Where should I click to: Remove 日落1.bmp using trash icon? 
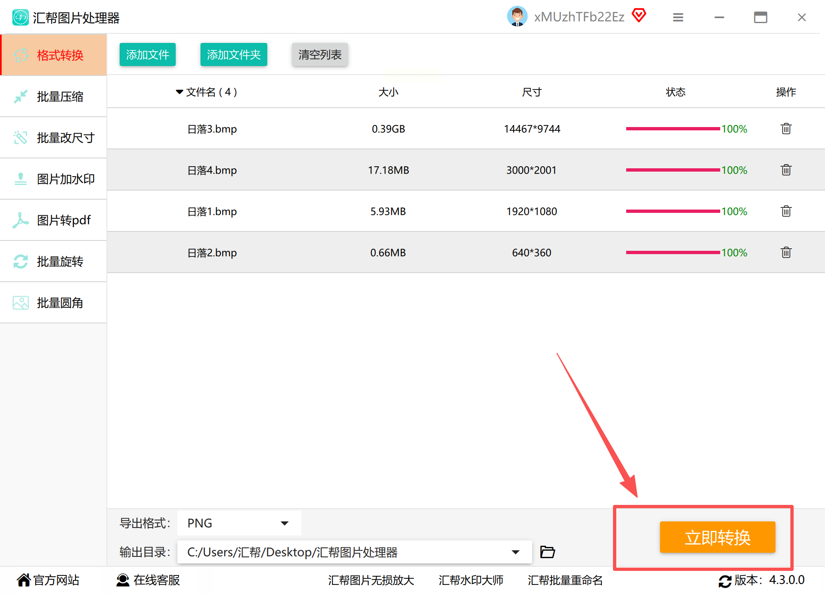(x=786, y=211)
